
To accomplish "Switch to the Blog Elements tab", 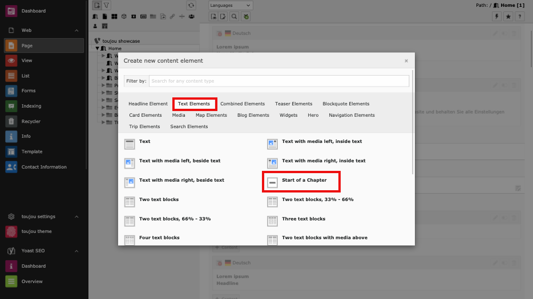I will [253, 115].
